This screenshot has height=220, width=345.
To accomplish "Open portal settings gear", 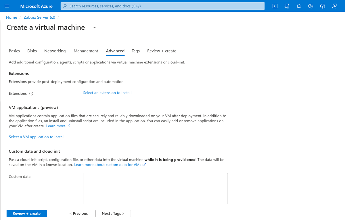I will [x=310, y=6].
